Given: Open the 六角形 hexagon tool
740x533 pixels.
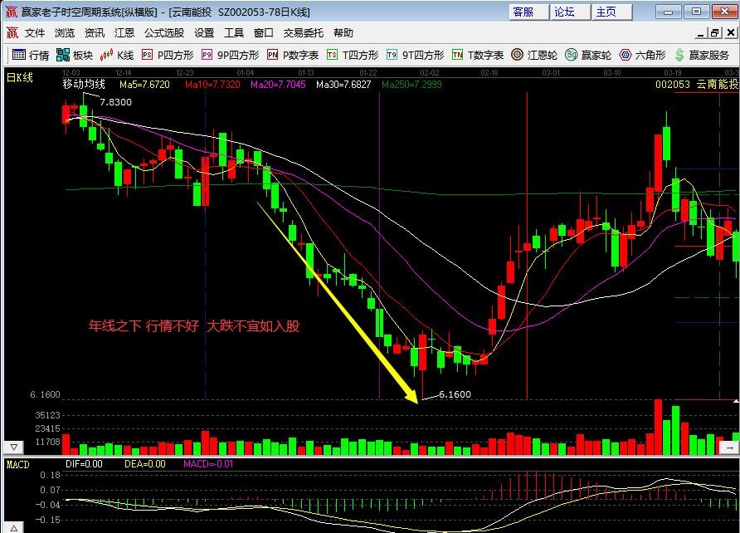Looking at the screenshot, I should pyautogui.click(x=642, y=56).
